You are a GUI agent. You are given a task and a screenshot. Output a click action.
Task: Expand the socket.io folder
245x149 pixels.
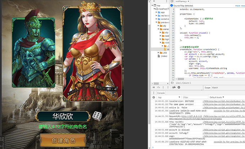pos(156,19)
